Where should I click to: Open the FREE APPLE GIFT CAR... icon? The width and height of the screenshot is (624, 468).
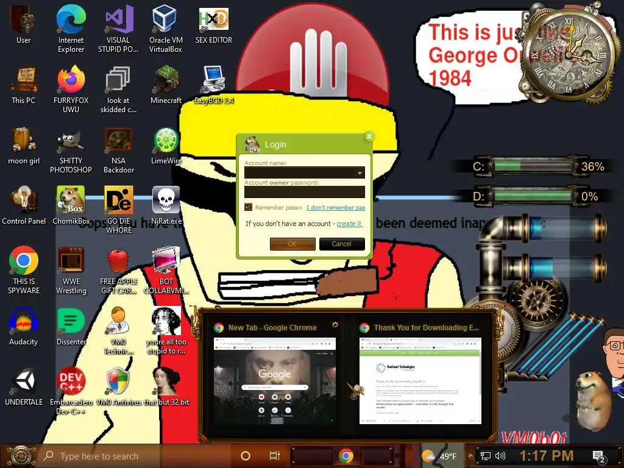(x=118, y=271)
